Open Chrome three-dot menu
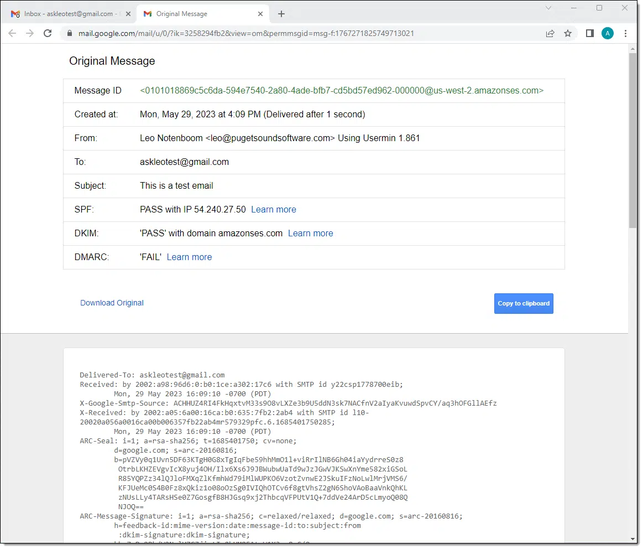 point(626,33)
